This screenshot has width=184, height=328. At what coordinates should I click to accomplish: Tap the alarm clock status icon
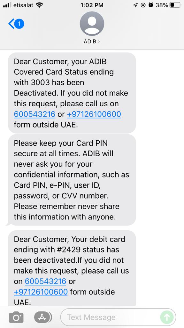[x=151, y=5]
